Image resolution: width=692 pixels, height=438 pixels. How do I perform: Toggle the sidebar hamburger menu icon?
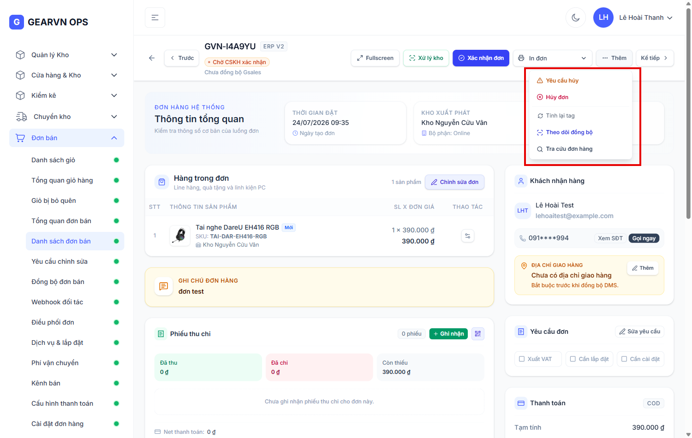(155, 18)
